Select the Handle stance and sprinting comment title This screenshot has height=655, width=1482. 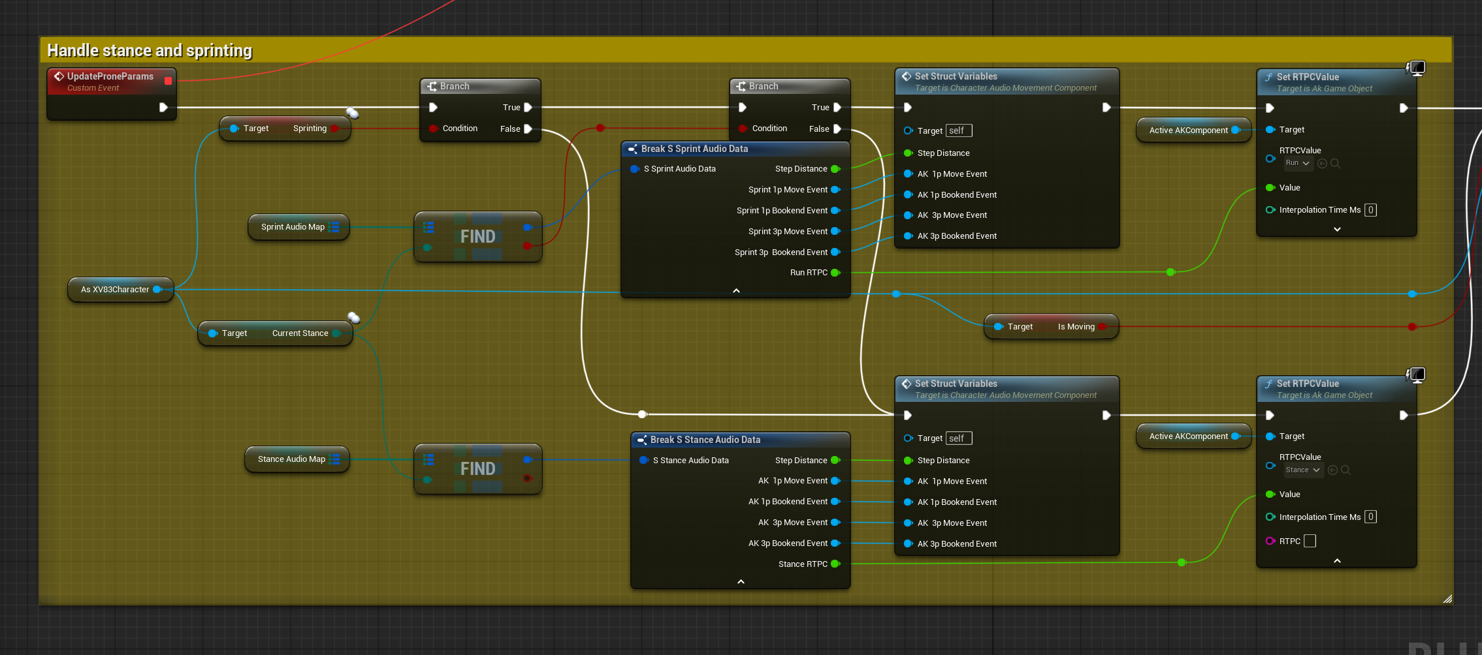click(x=150, y=51)
